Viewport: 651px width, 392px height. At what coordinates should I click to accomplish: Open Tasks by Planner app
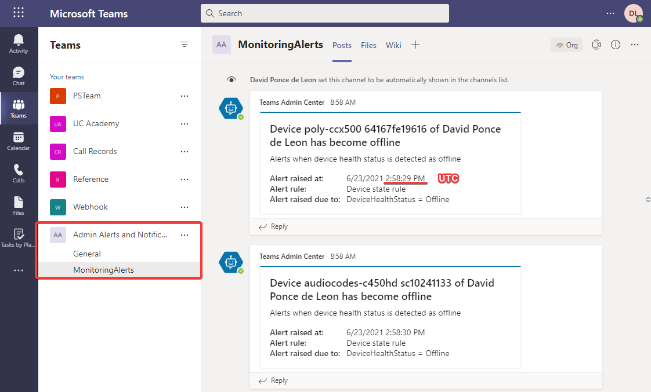[x=19, y=237]
